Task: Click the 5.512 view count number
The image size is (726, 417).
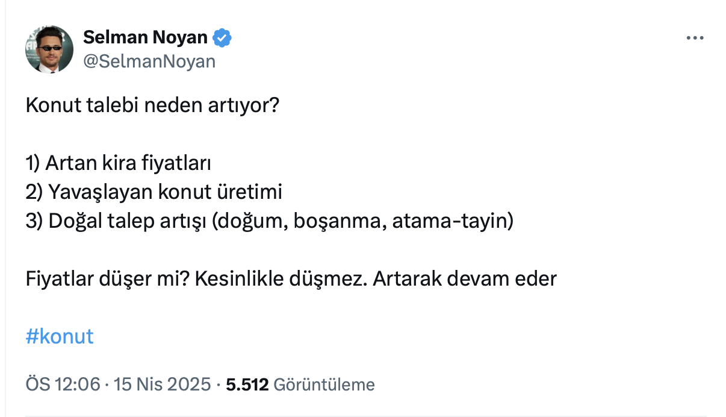Action: (x=247, y=384)
